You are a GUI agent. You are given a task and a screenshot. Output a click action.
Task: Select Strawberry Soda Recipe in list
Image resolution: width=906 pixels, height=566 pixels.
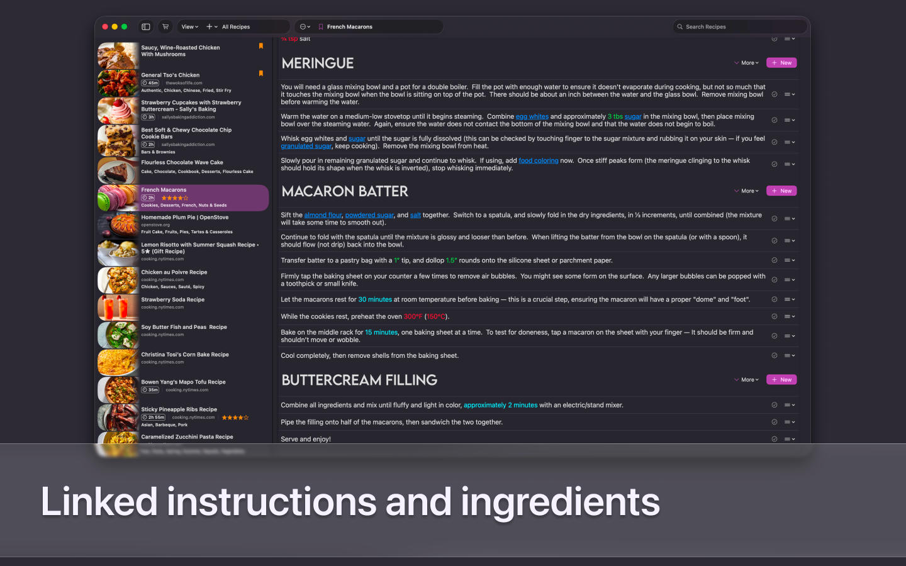click(x=182, y=307)
